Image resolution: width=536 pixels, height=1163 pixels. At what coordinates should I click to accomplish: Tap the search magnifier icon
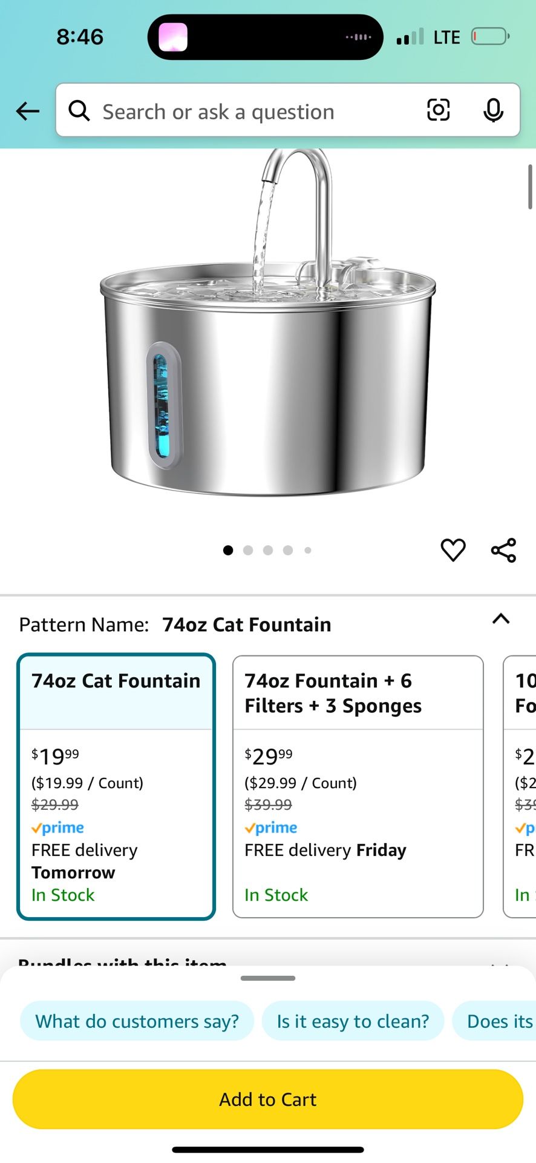pyautogui.click(x=79, y=111)
